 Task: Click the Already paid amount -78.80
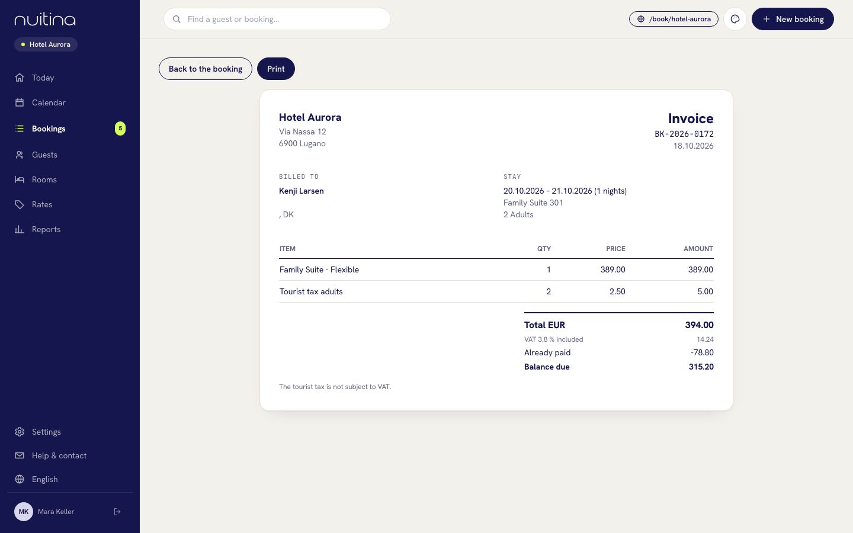702,352
